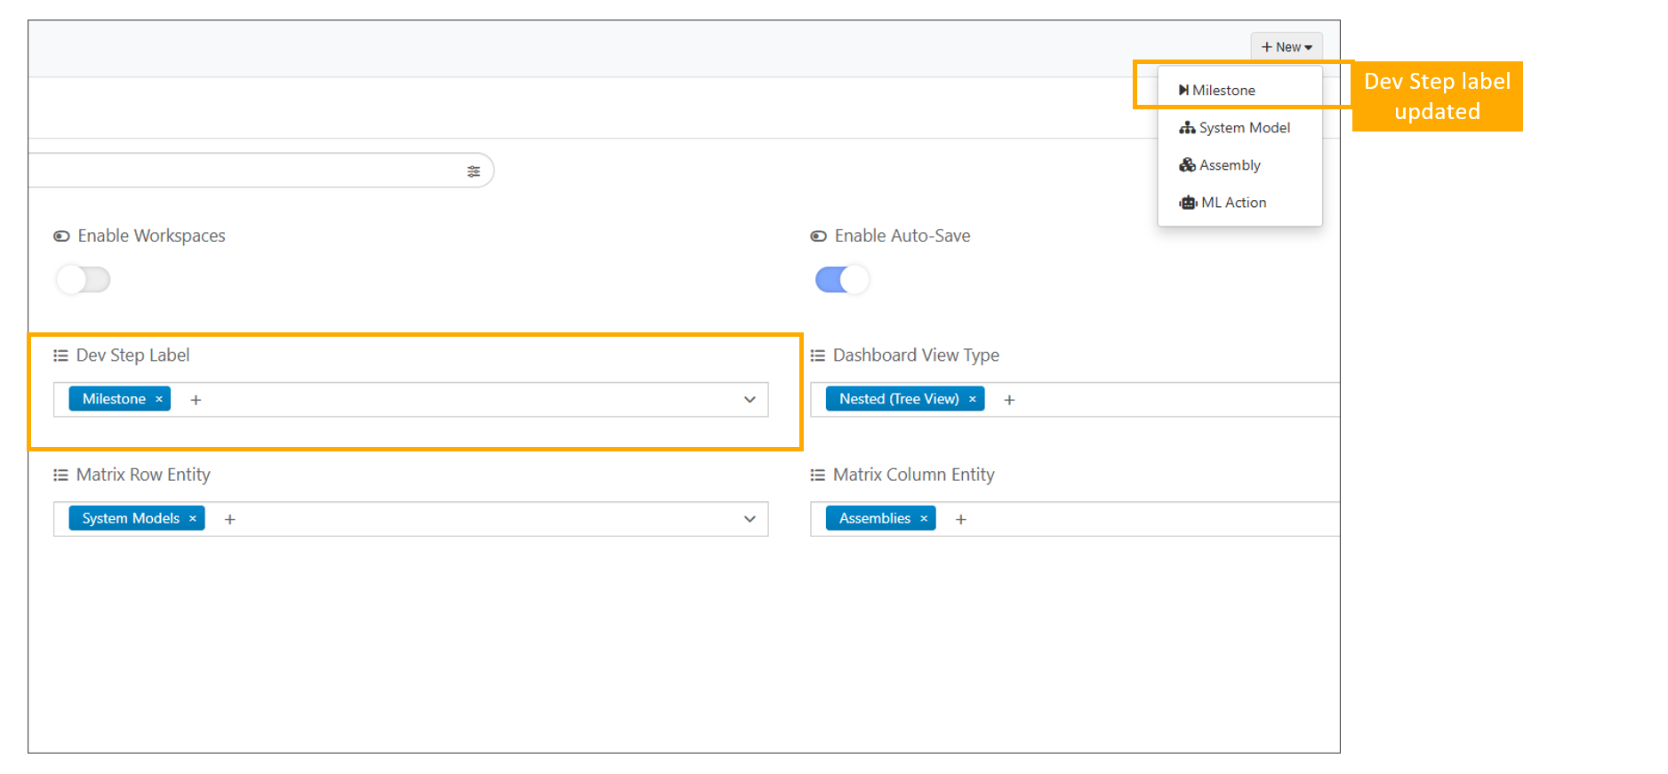Screen dimensions: 1668x774
Task: Click plus icon in Matrix Column Entity field
Action: pos(960,519)
